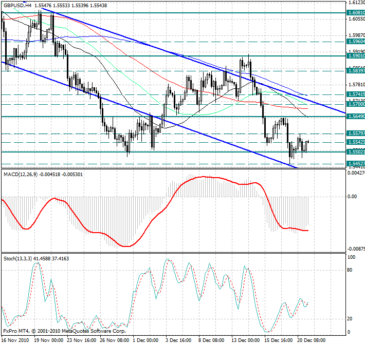Select the 1.5579 highlighted price level label
This screenshot has height=344, width=365.
tap(356, 133)
